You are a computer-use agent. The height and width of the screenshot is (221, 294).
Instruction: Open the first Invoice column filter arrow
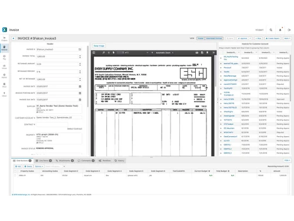pyautogui.click(x=239, y=52)
